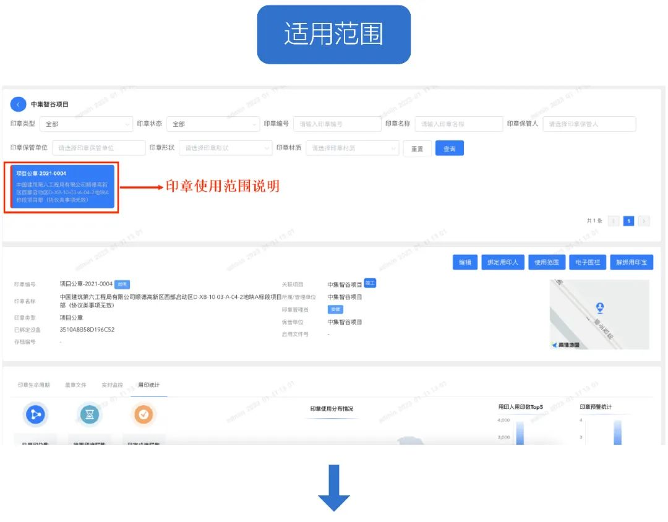Click the bar in 印章预警统计 chart

click(618, 432)
